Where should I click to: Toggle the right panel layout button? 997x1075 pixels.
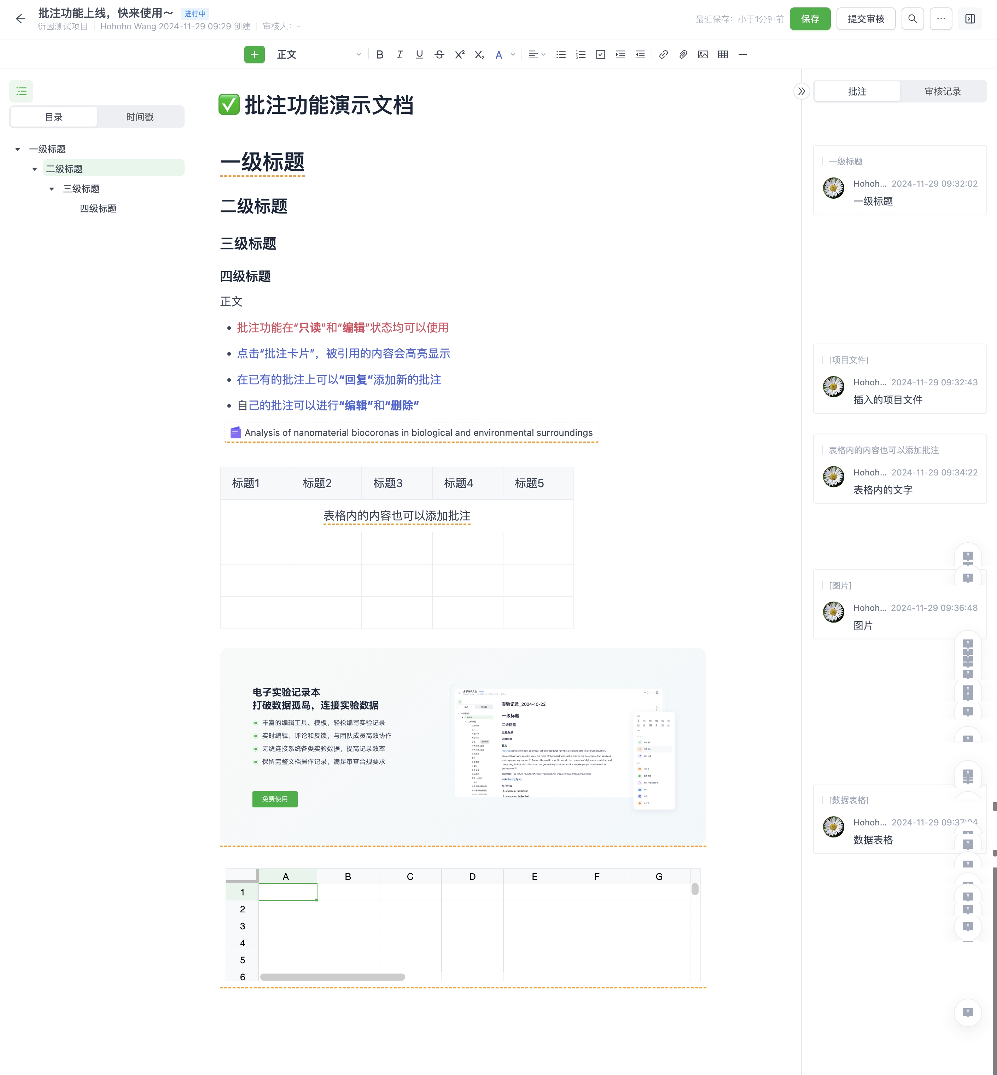[x=969, y=19]
